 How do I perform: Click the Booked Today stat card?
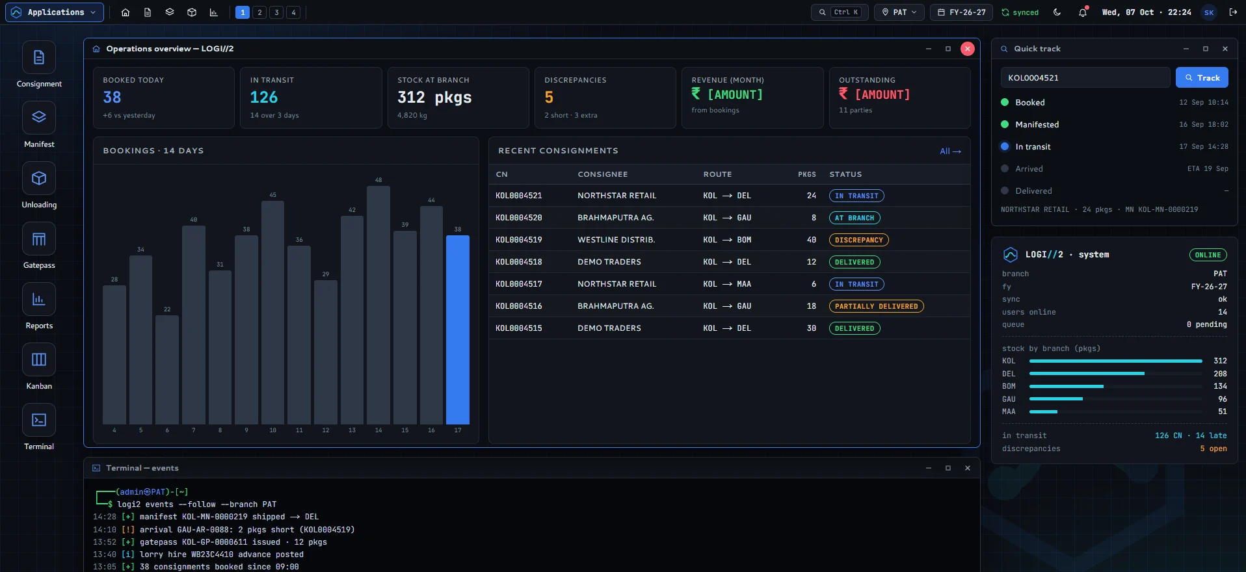coord(164,98)
